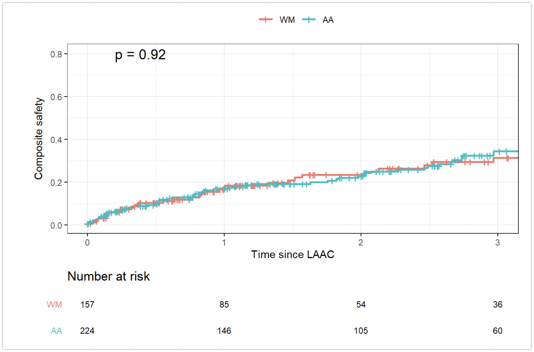The image size is (534, 352).
Task: Click the WM at-risk value 85
Action: click(224, 304)
